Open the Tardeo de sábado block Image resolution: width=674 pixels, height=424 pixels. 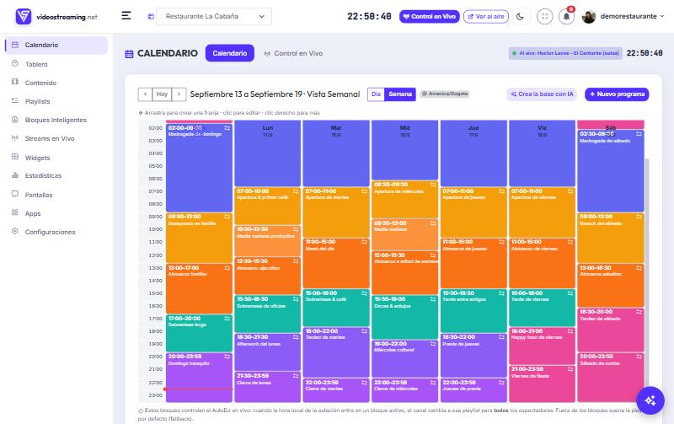pos(611,330)
